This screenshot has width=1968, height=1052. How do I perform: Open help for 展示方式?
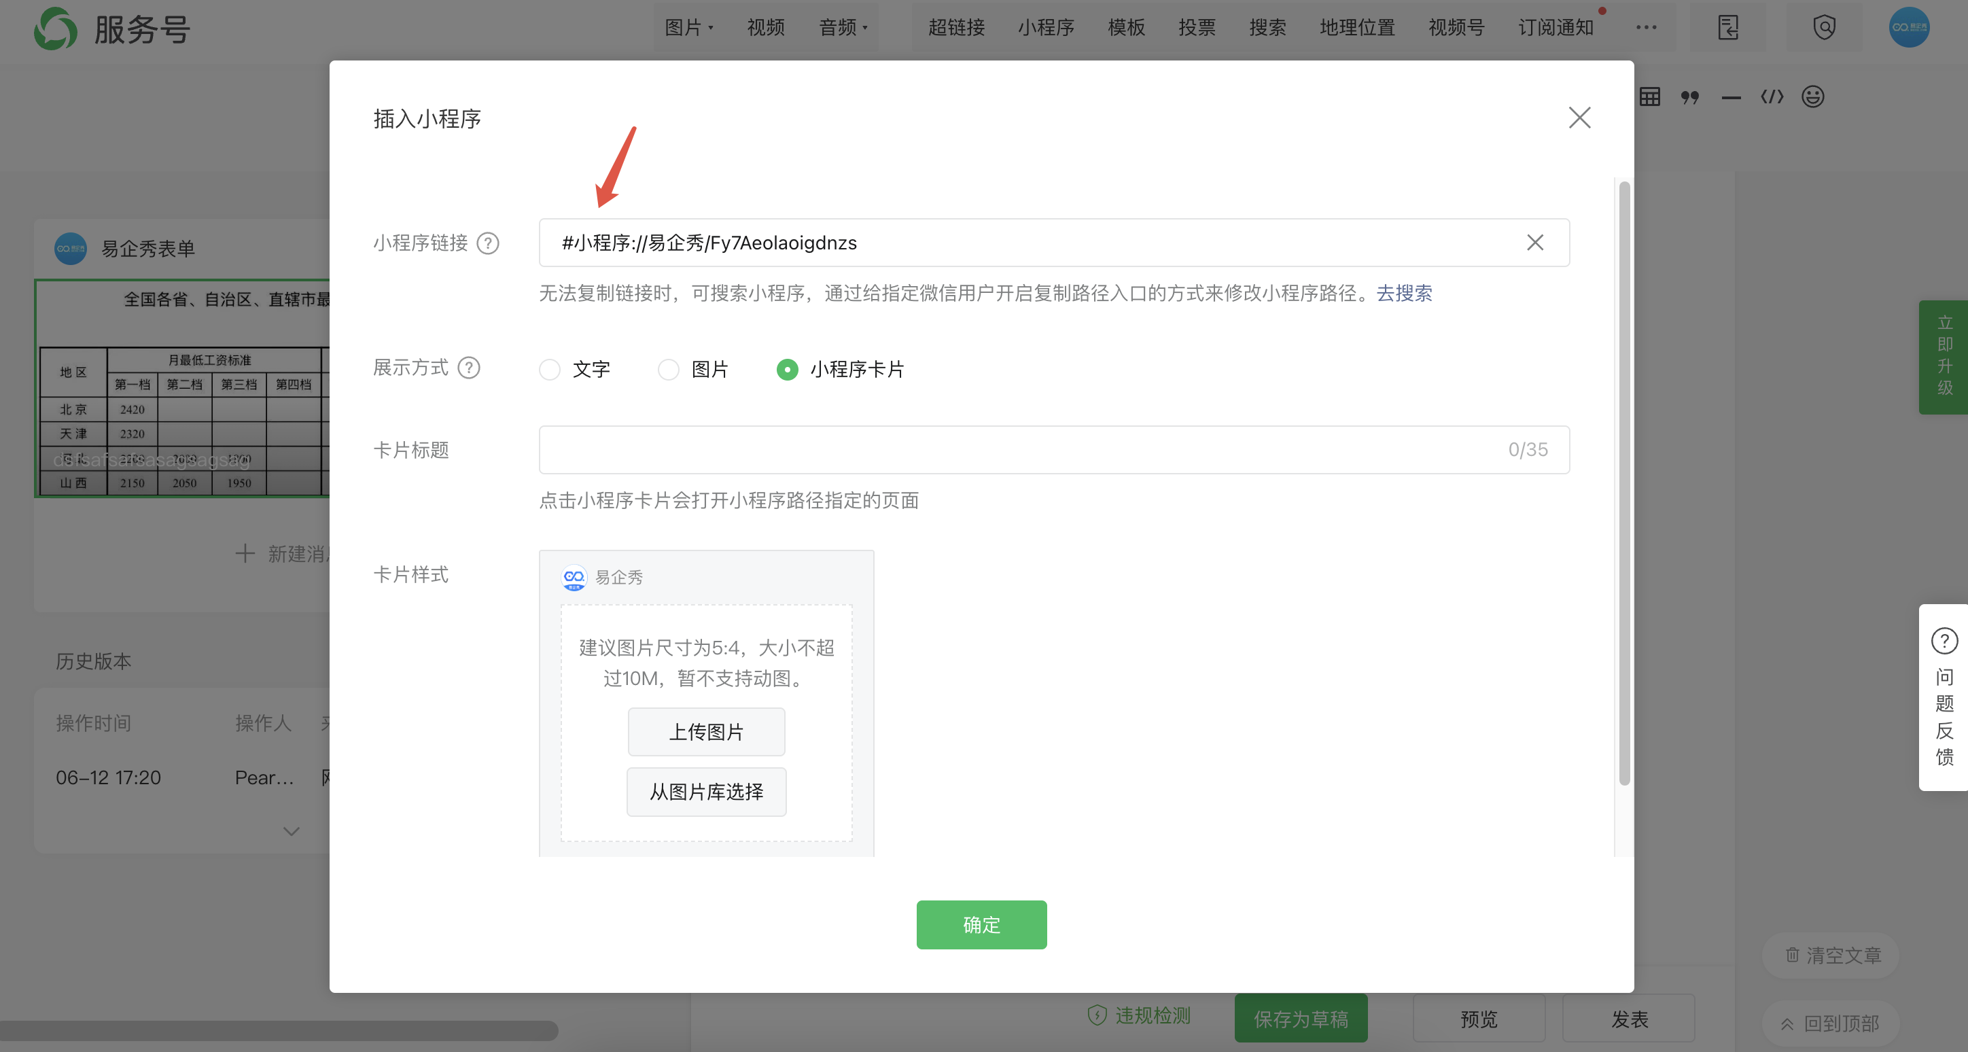pyautogui.click(x=468, y=368)
